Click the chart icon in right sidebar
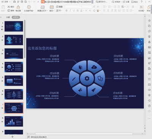The height and width of the screenshot is (139, 152). tap(149, 58)
